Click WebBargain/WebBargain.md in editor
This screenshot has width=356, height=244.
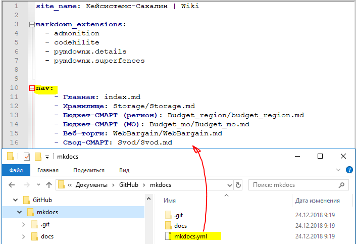pyautogui.click(x=168, y=133)
